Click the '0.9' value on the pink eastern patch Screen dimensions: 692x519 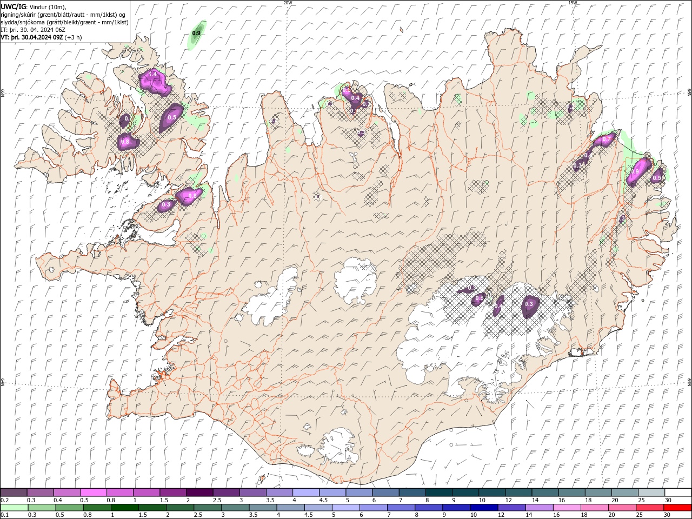coord(635,171)
